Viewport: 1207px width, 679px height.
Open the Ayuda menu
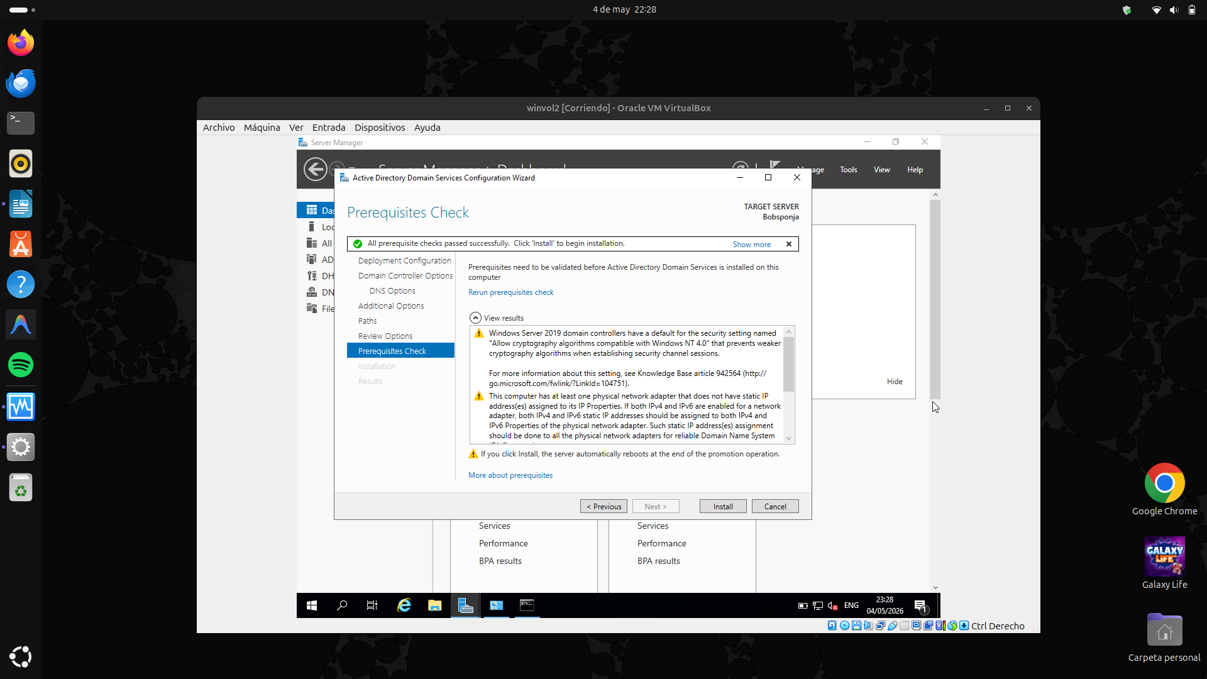427,128
